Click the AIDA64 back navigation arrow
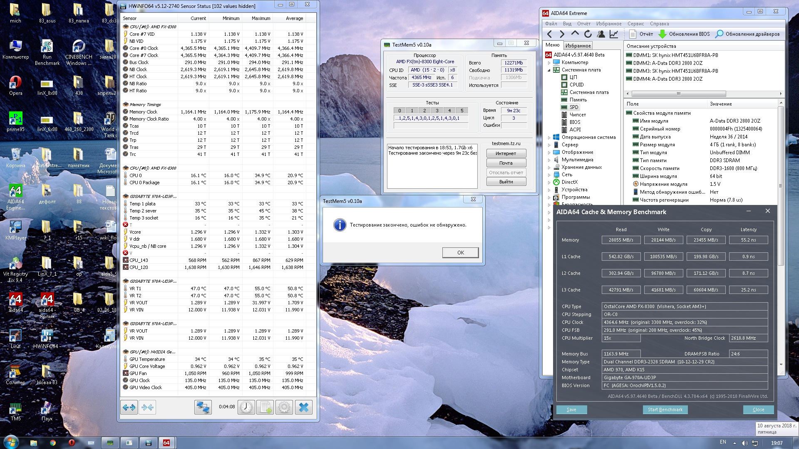The width and height of the screenshot is (799, 449). [550, 34]
